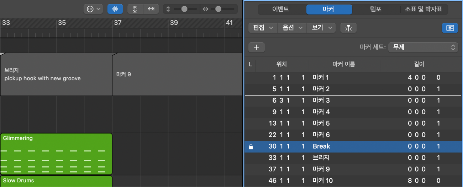Select the 마커 6 row

(354, 135)
